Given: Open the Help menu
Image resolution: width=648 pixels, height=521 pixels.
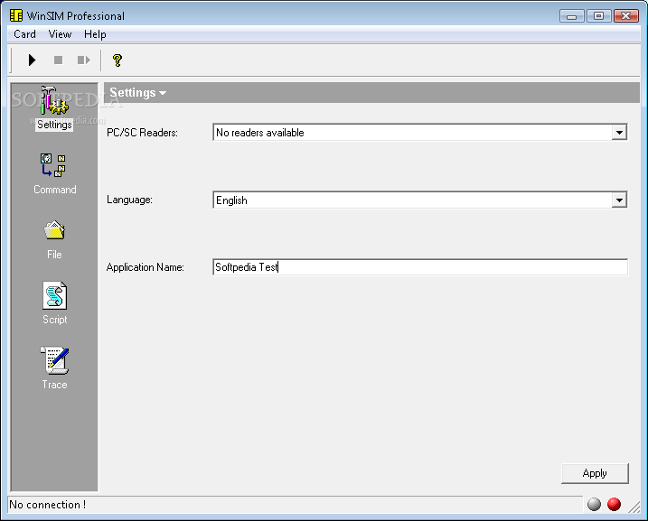Looking at the screenshot, I should pyautogui.click(x=95, y=34).
